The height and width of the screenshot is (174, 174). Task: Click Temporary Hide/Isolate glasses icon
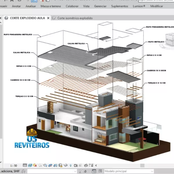[65, 165]
